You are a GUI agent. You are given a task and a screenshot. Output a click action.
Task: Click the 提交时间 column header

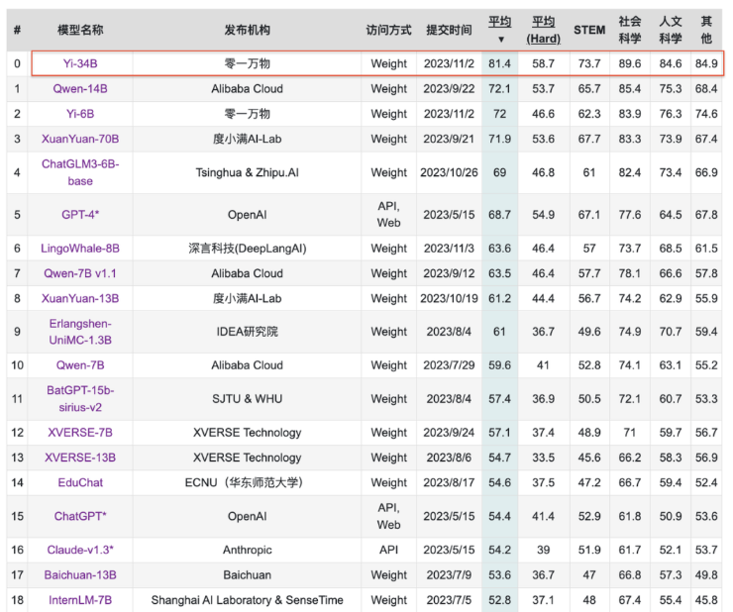coord(449,30)
